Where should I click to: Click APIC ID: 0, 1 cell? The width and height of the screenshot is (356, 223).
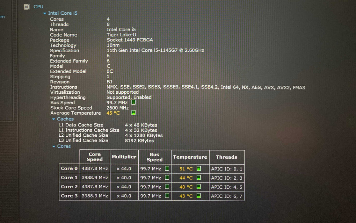(x=227, y=169)
